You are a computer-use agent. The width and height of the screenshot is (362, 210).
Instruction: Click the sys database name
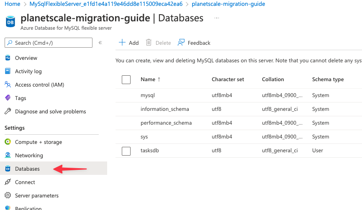(144, 137)
